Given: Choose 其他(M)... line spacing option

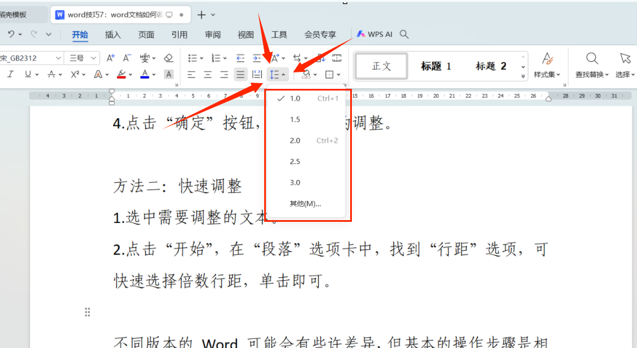Looking at the screenshot, I should 305,204.
